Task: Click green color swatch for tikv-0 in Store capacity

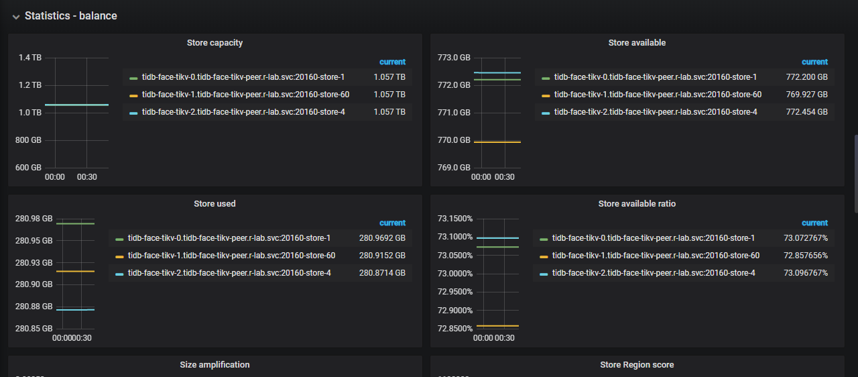Action: (x=133, y=78)
